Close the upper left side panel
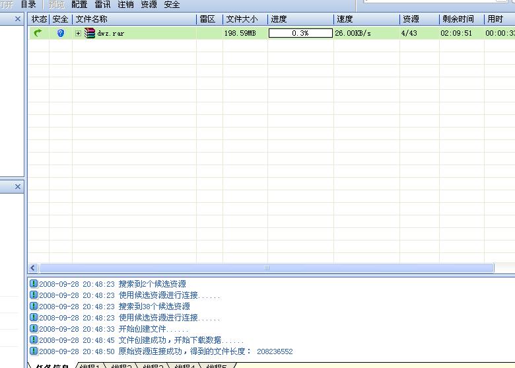This screenshot has height=368, width=515. (18, 20)
